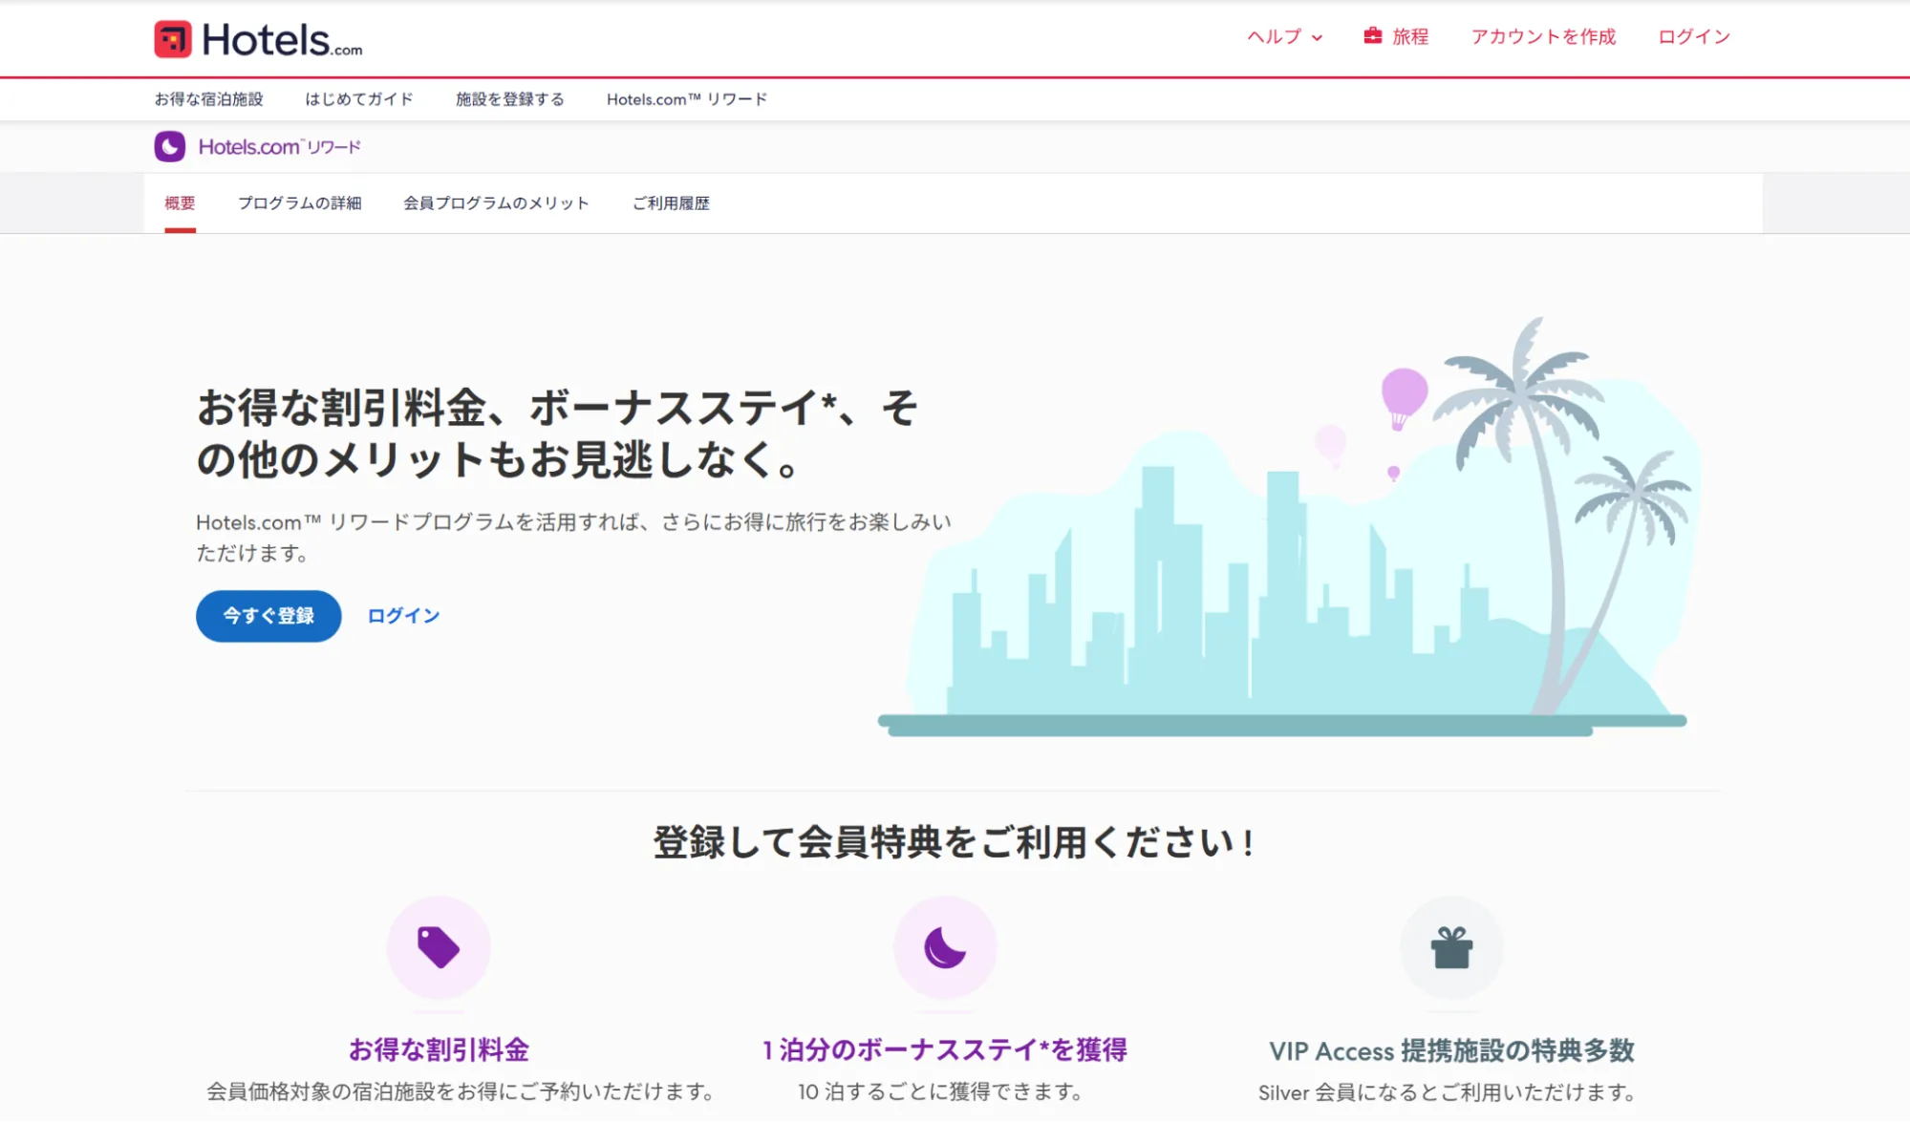Switch to the プログラムの詳細 tab
This screenshot has width=1910, height=1122.
(x=300, y=203)
